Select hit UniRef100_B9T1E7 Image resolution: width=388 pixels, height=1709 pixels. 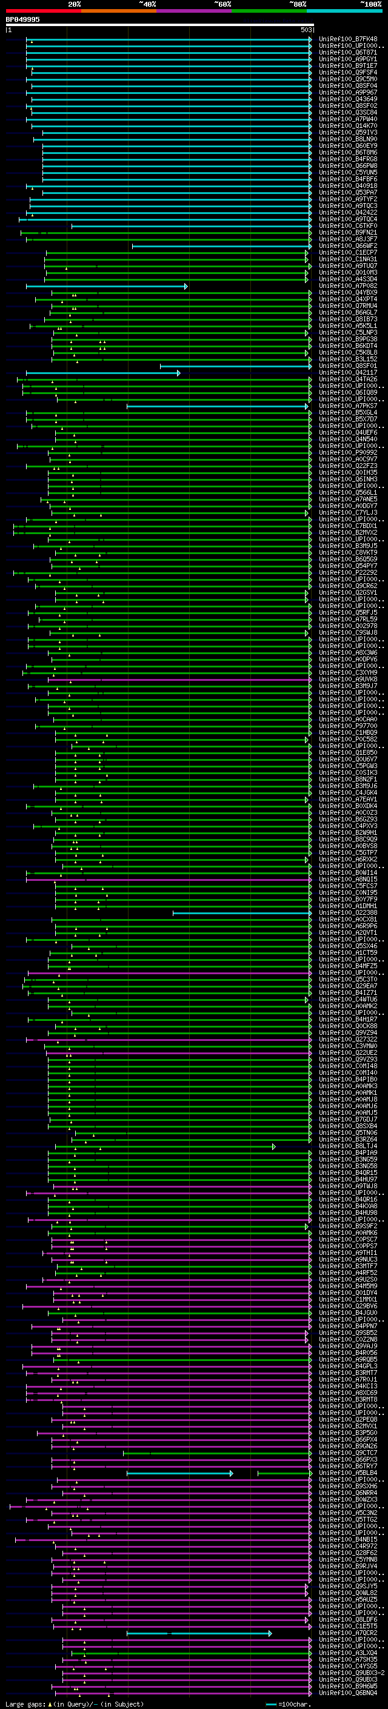348,65
